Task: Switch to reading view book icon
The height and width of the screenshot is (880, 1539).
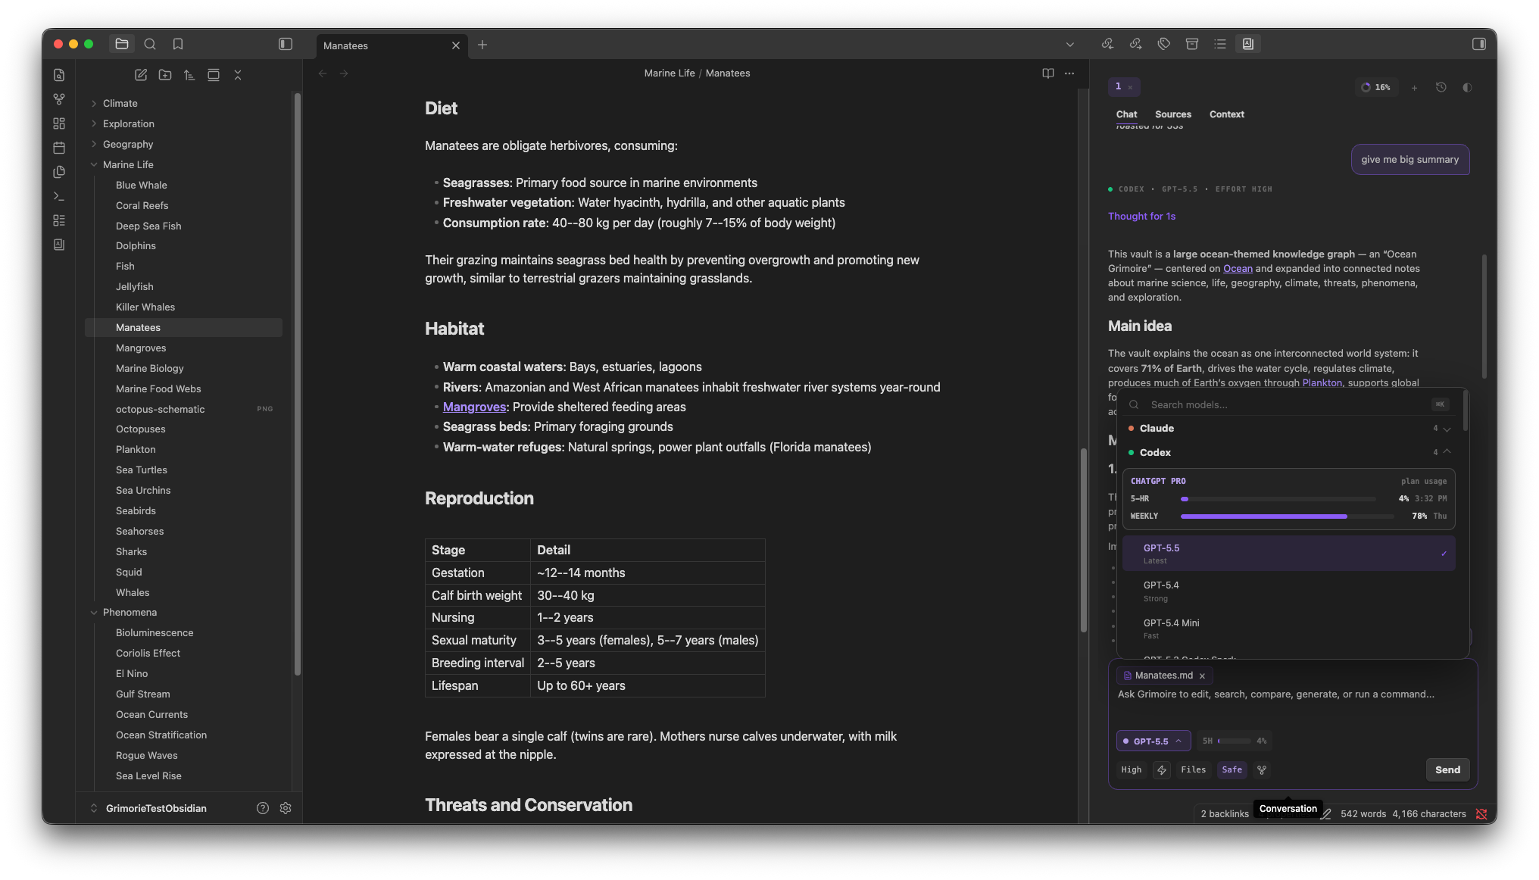Action: point(1048,73)
